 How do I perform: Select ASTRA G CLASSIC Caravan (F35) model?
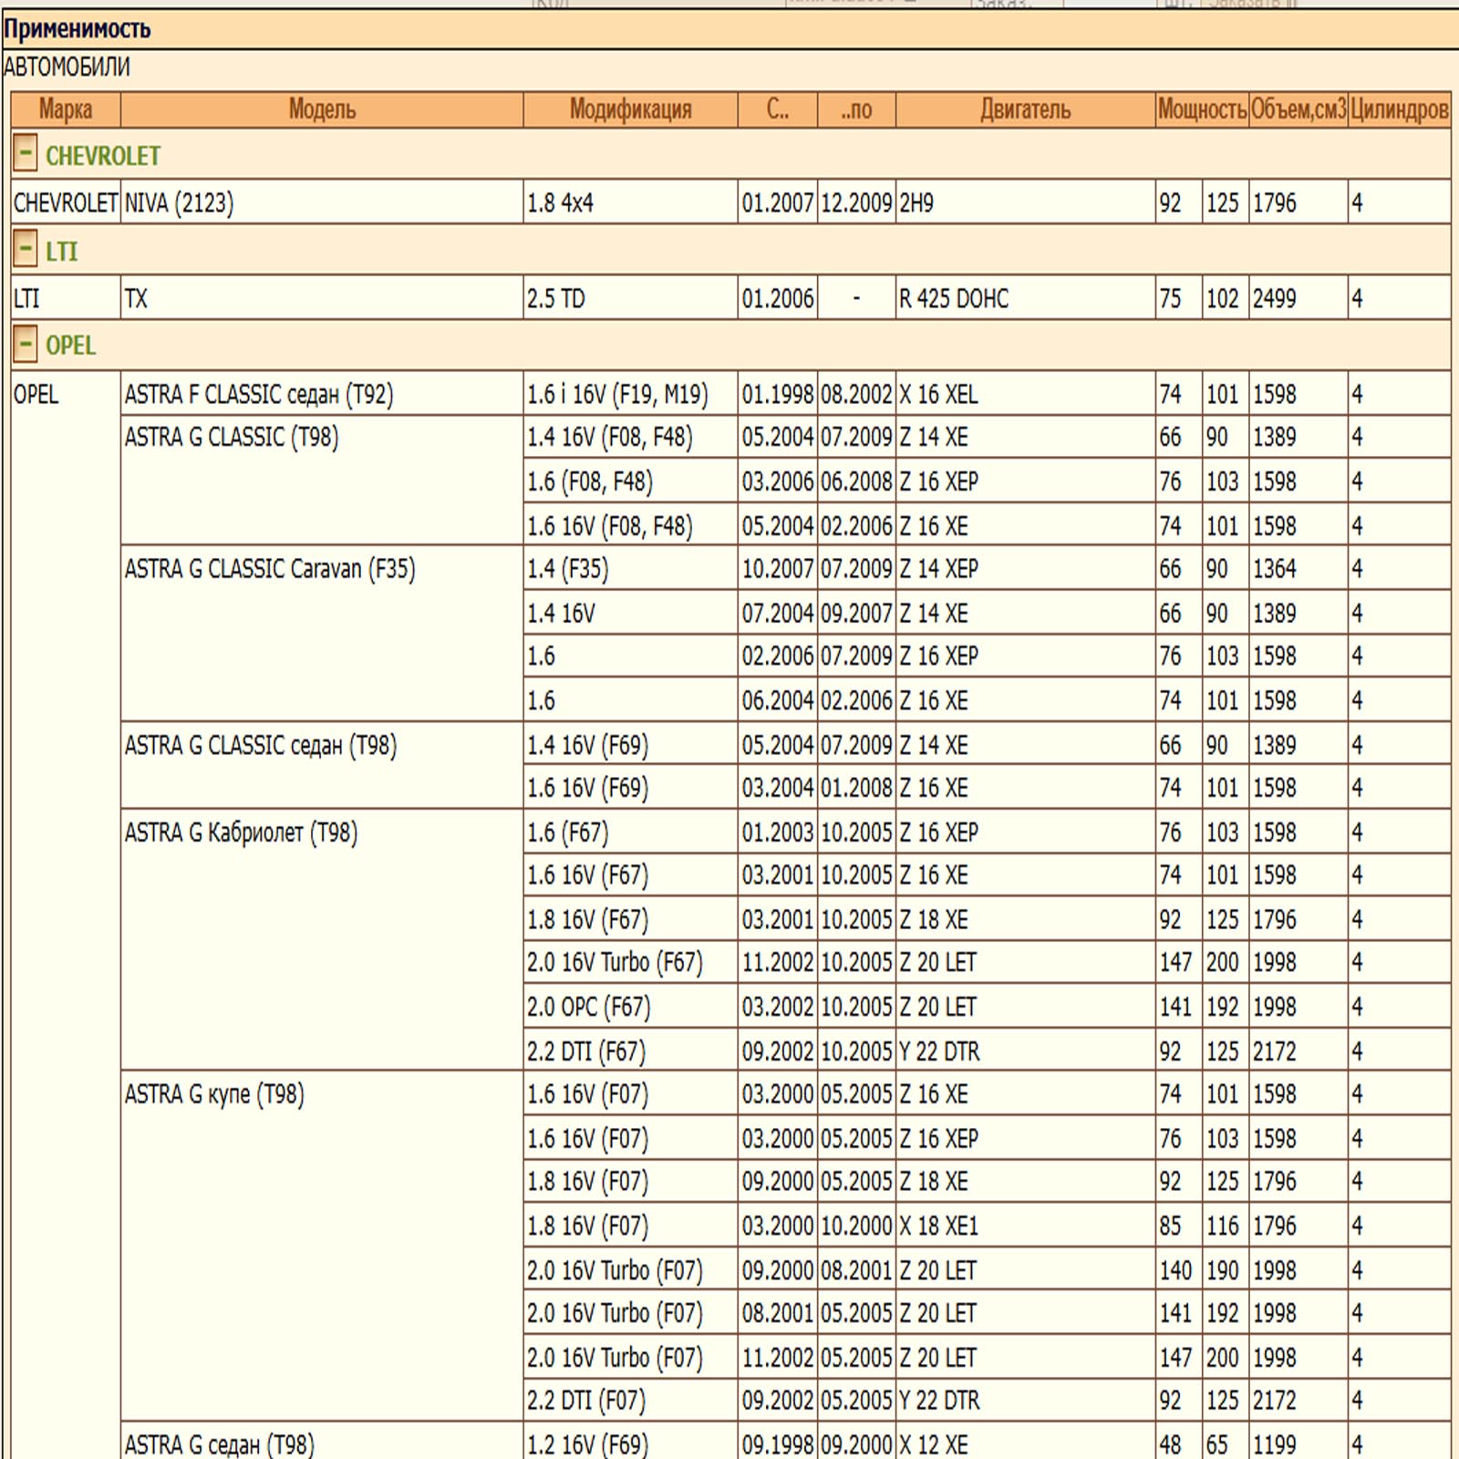point(270,569)
